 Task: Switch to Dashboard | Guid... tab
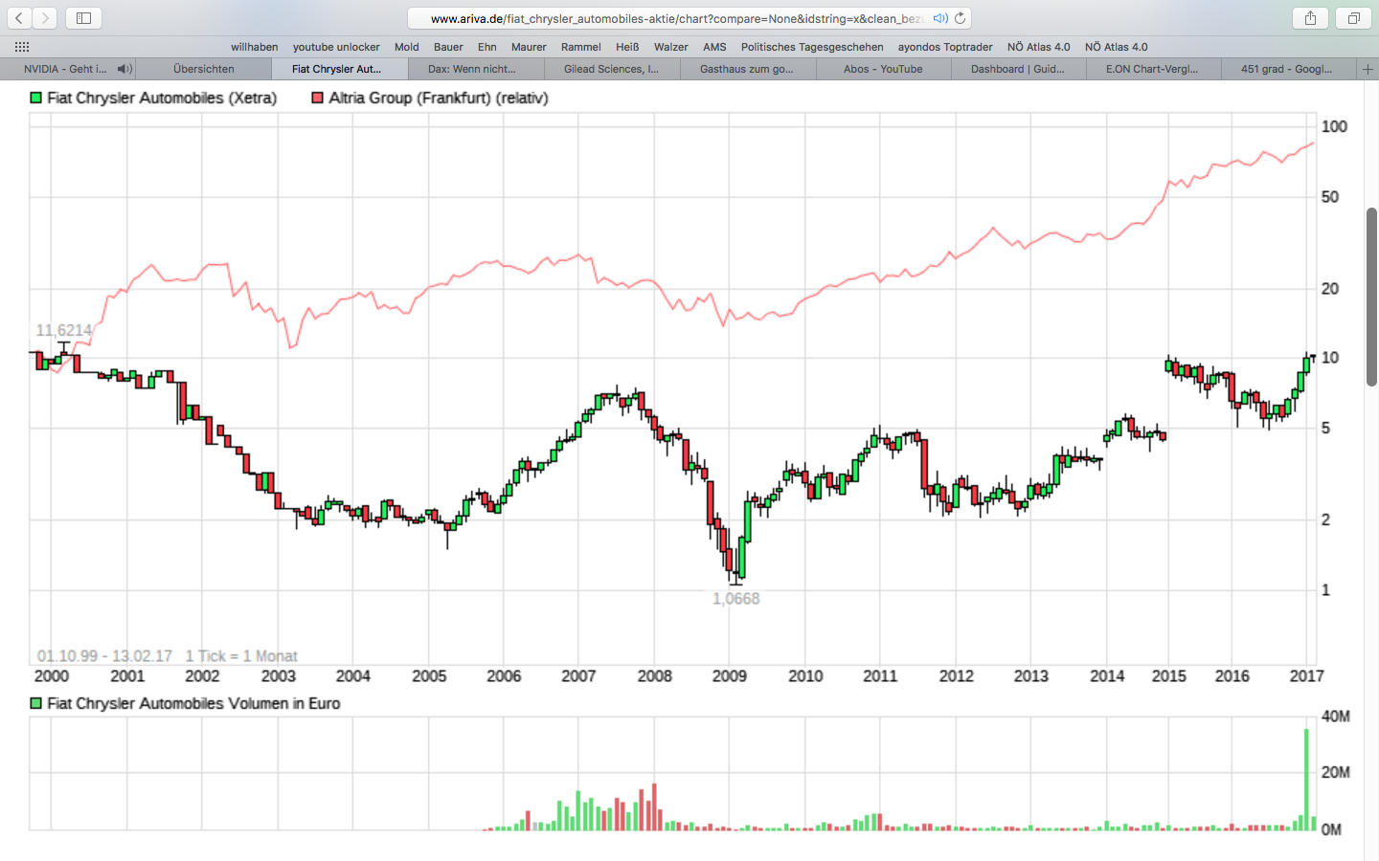click(1019, 69)
